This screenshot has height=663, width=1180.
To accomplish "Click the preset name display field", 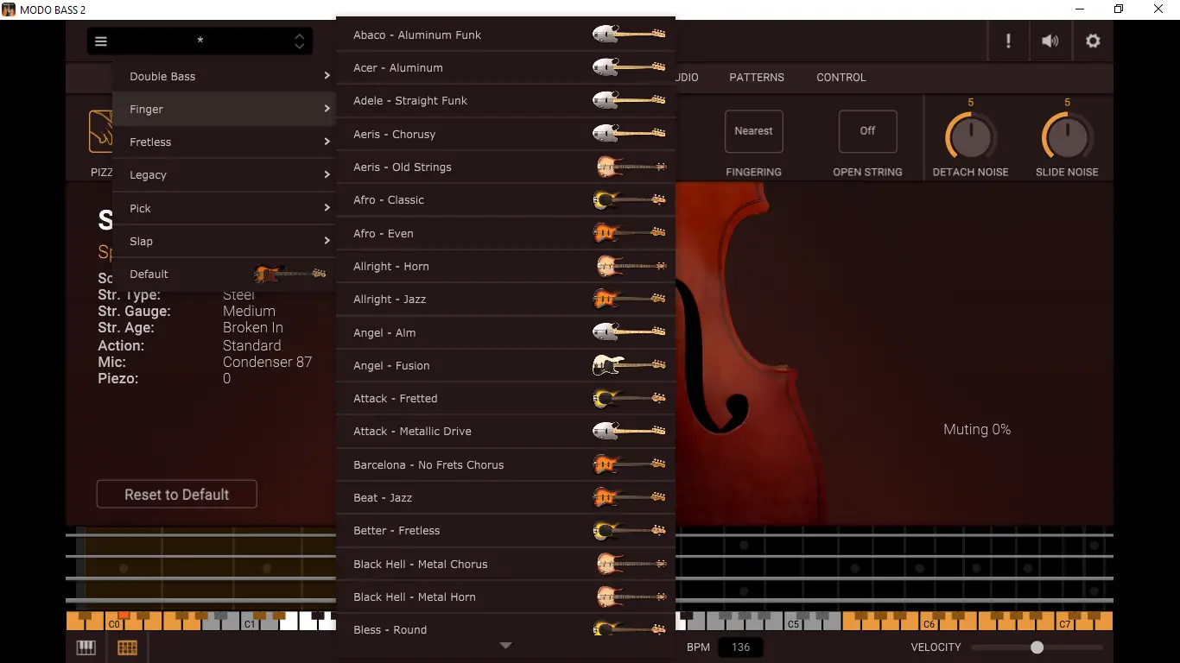I will tap(200, 41).
